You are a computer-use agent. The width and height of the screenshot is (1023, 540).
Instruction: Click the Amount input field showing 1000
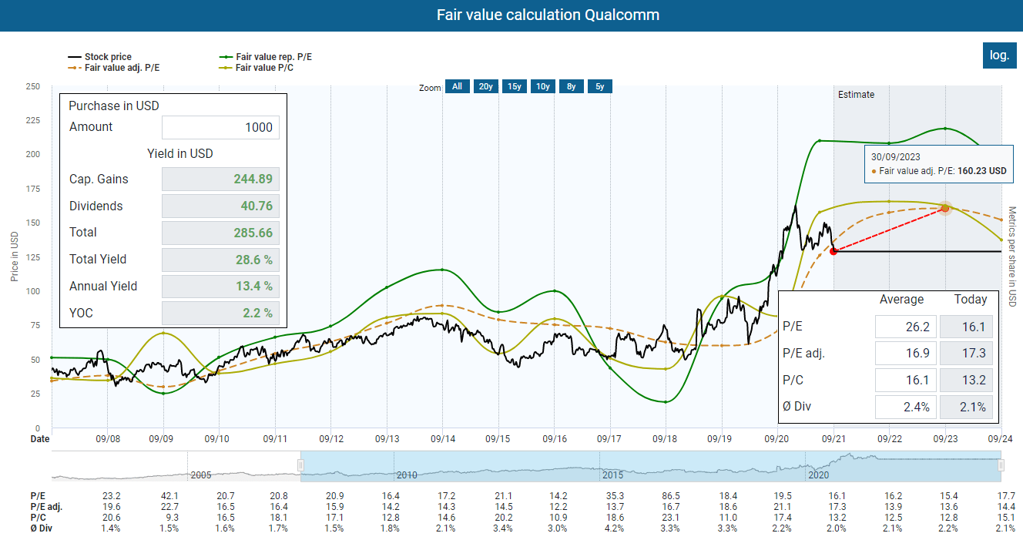[x=221, y=127]
